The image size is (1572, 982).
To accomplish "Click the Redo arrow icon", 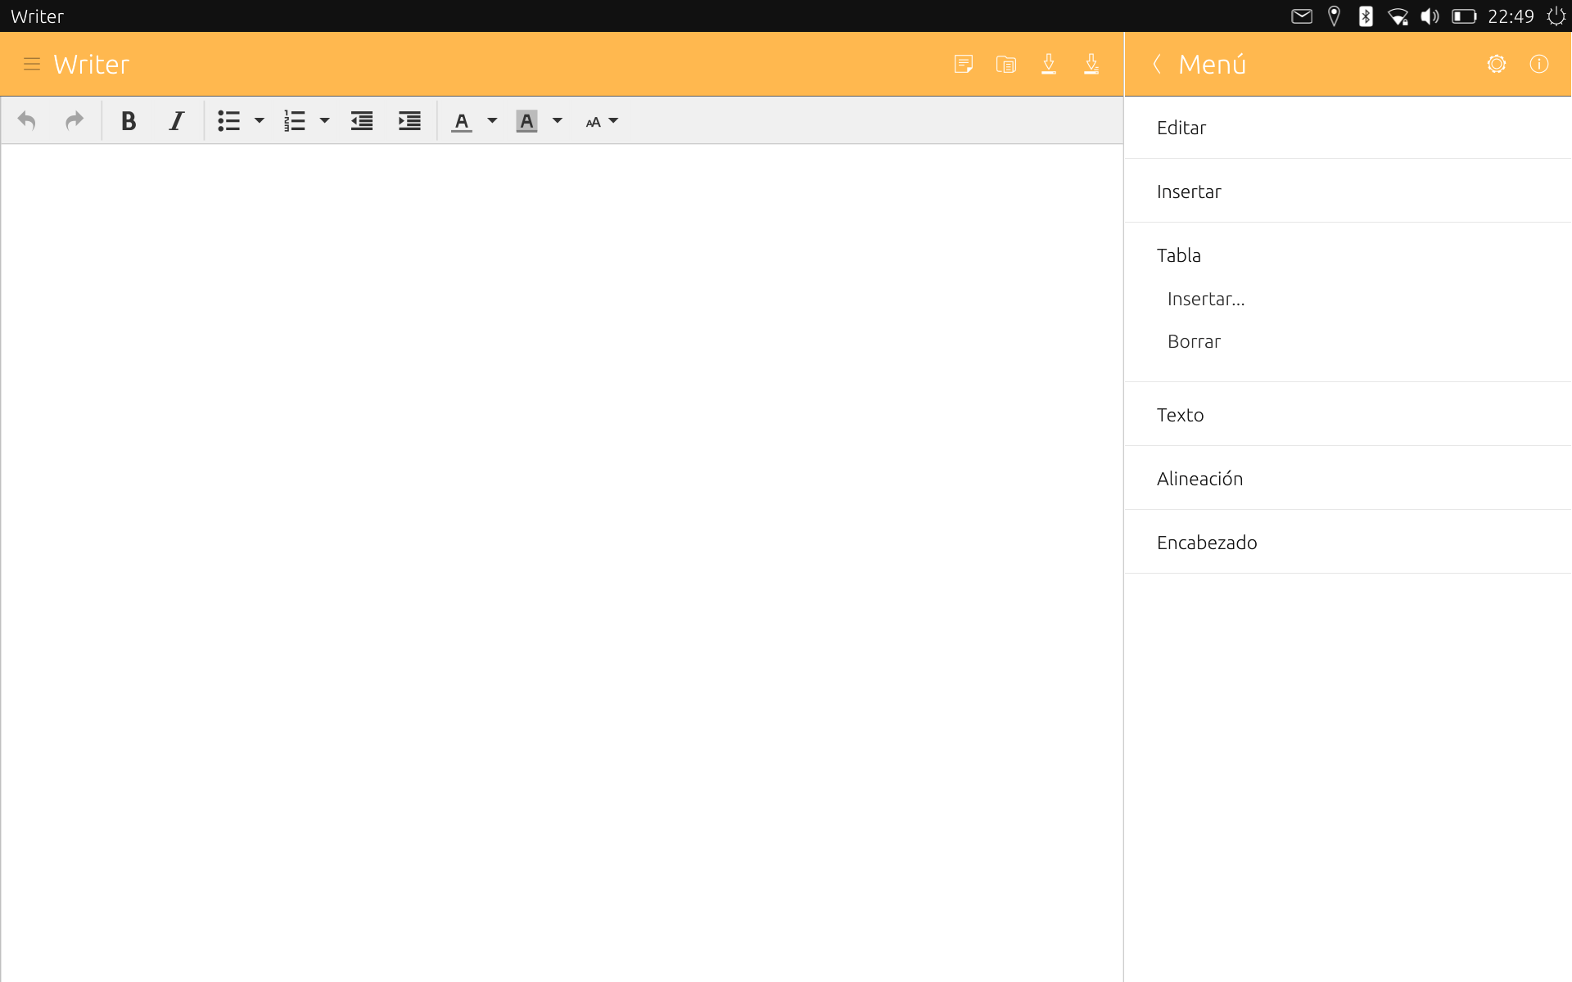I will click(74, 121).
